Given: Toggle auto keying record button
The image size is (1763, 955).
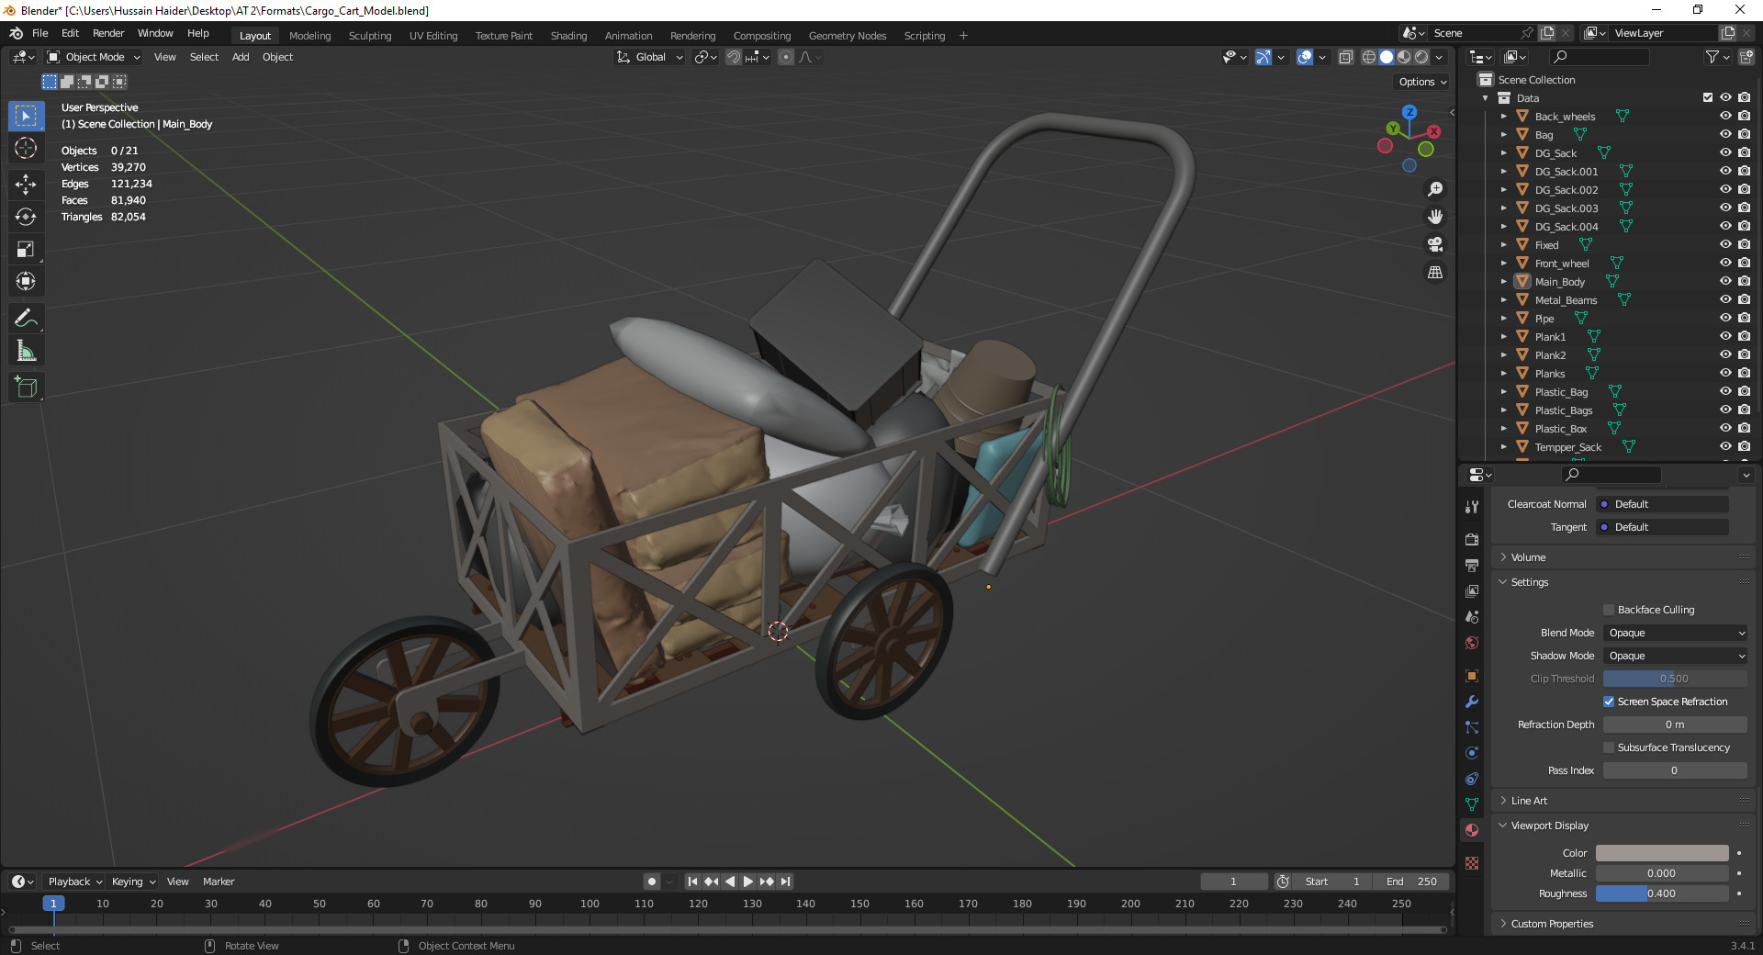Looking at the screenshot, I should pos(652,882).
